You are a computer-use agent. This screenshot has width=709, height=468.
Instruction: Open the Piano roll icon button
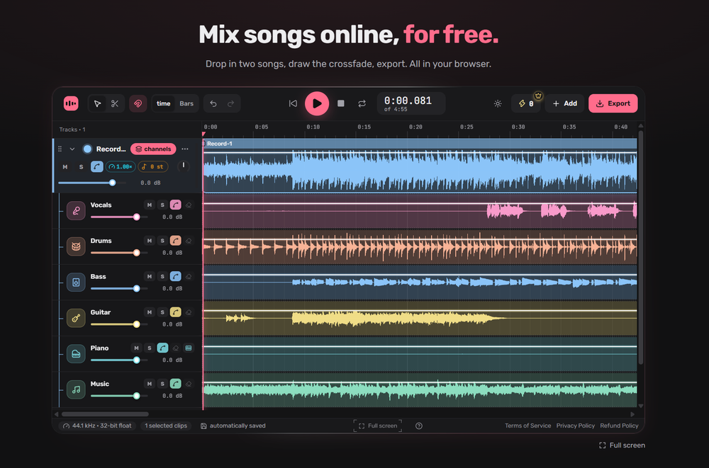[189, 348]
